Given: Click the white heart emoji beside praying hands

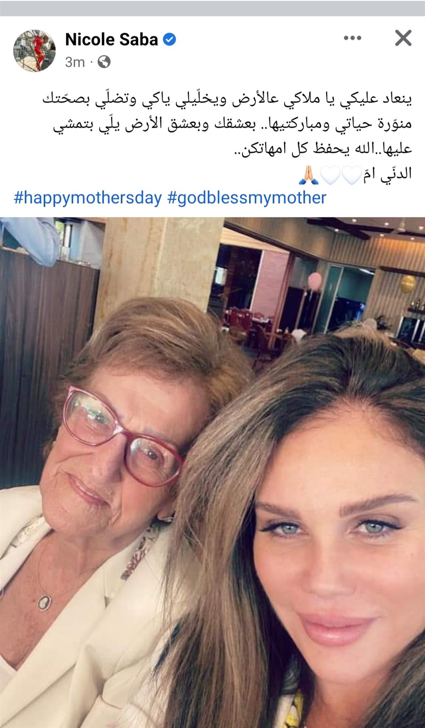Looking at the screenshot, I should 330,175.
